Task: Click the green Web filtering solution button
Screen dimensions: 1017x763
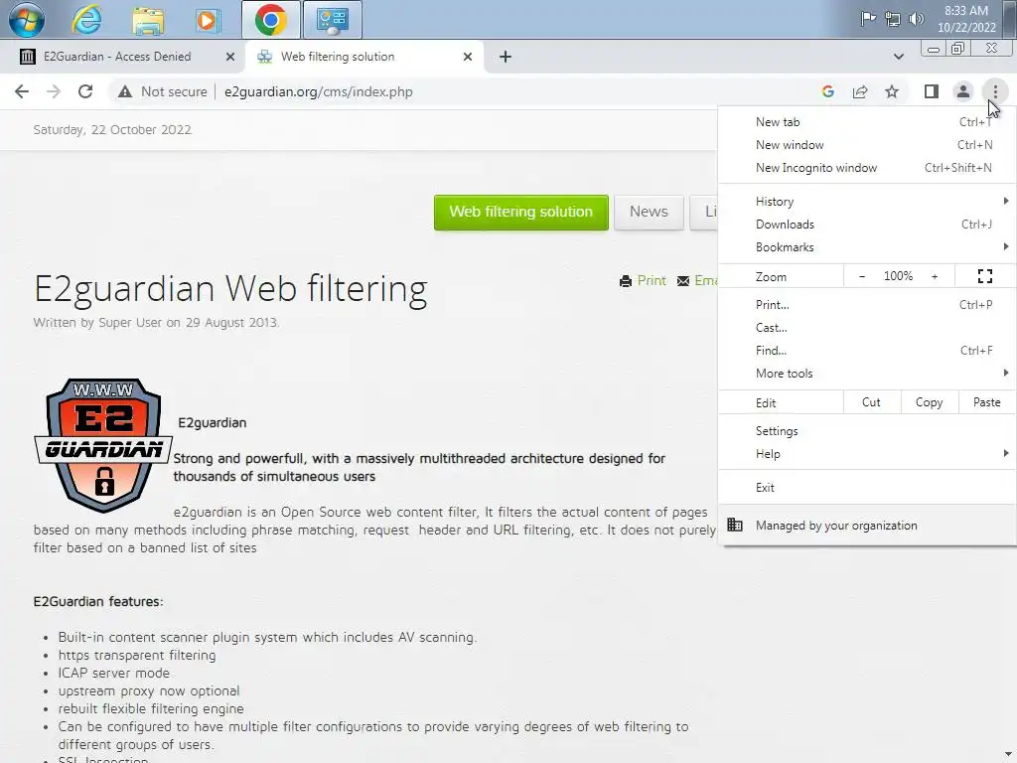Action: pos(520,213)
